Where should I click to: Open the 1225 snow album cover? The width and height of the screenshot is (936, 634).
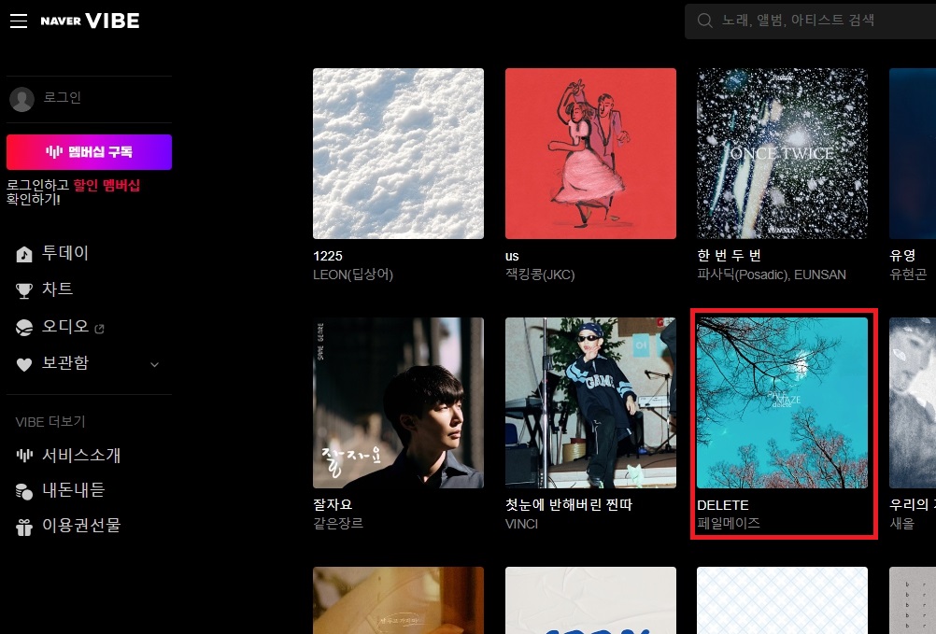398,153
